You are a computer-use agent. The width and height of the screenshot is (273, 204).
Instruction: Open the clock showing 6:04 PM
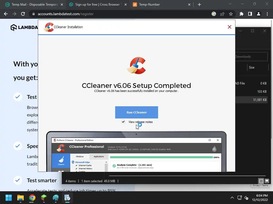pyautogui.click(x=260, y=198)
